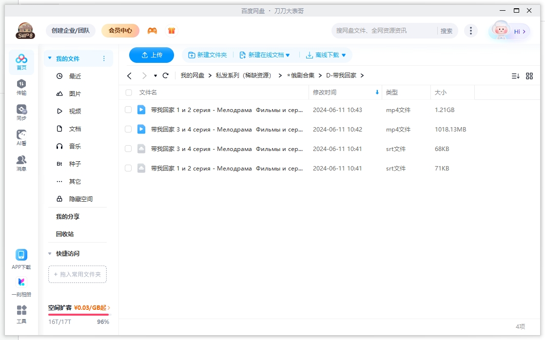The image size is (545, 340).
Task: Open 一刻相册 photo album
Action: coord(20,285)
